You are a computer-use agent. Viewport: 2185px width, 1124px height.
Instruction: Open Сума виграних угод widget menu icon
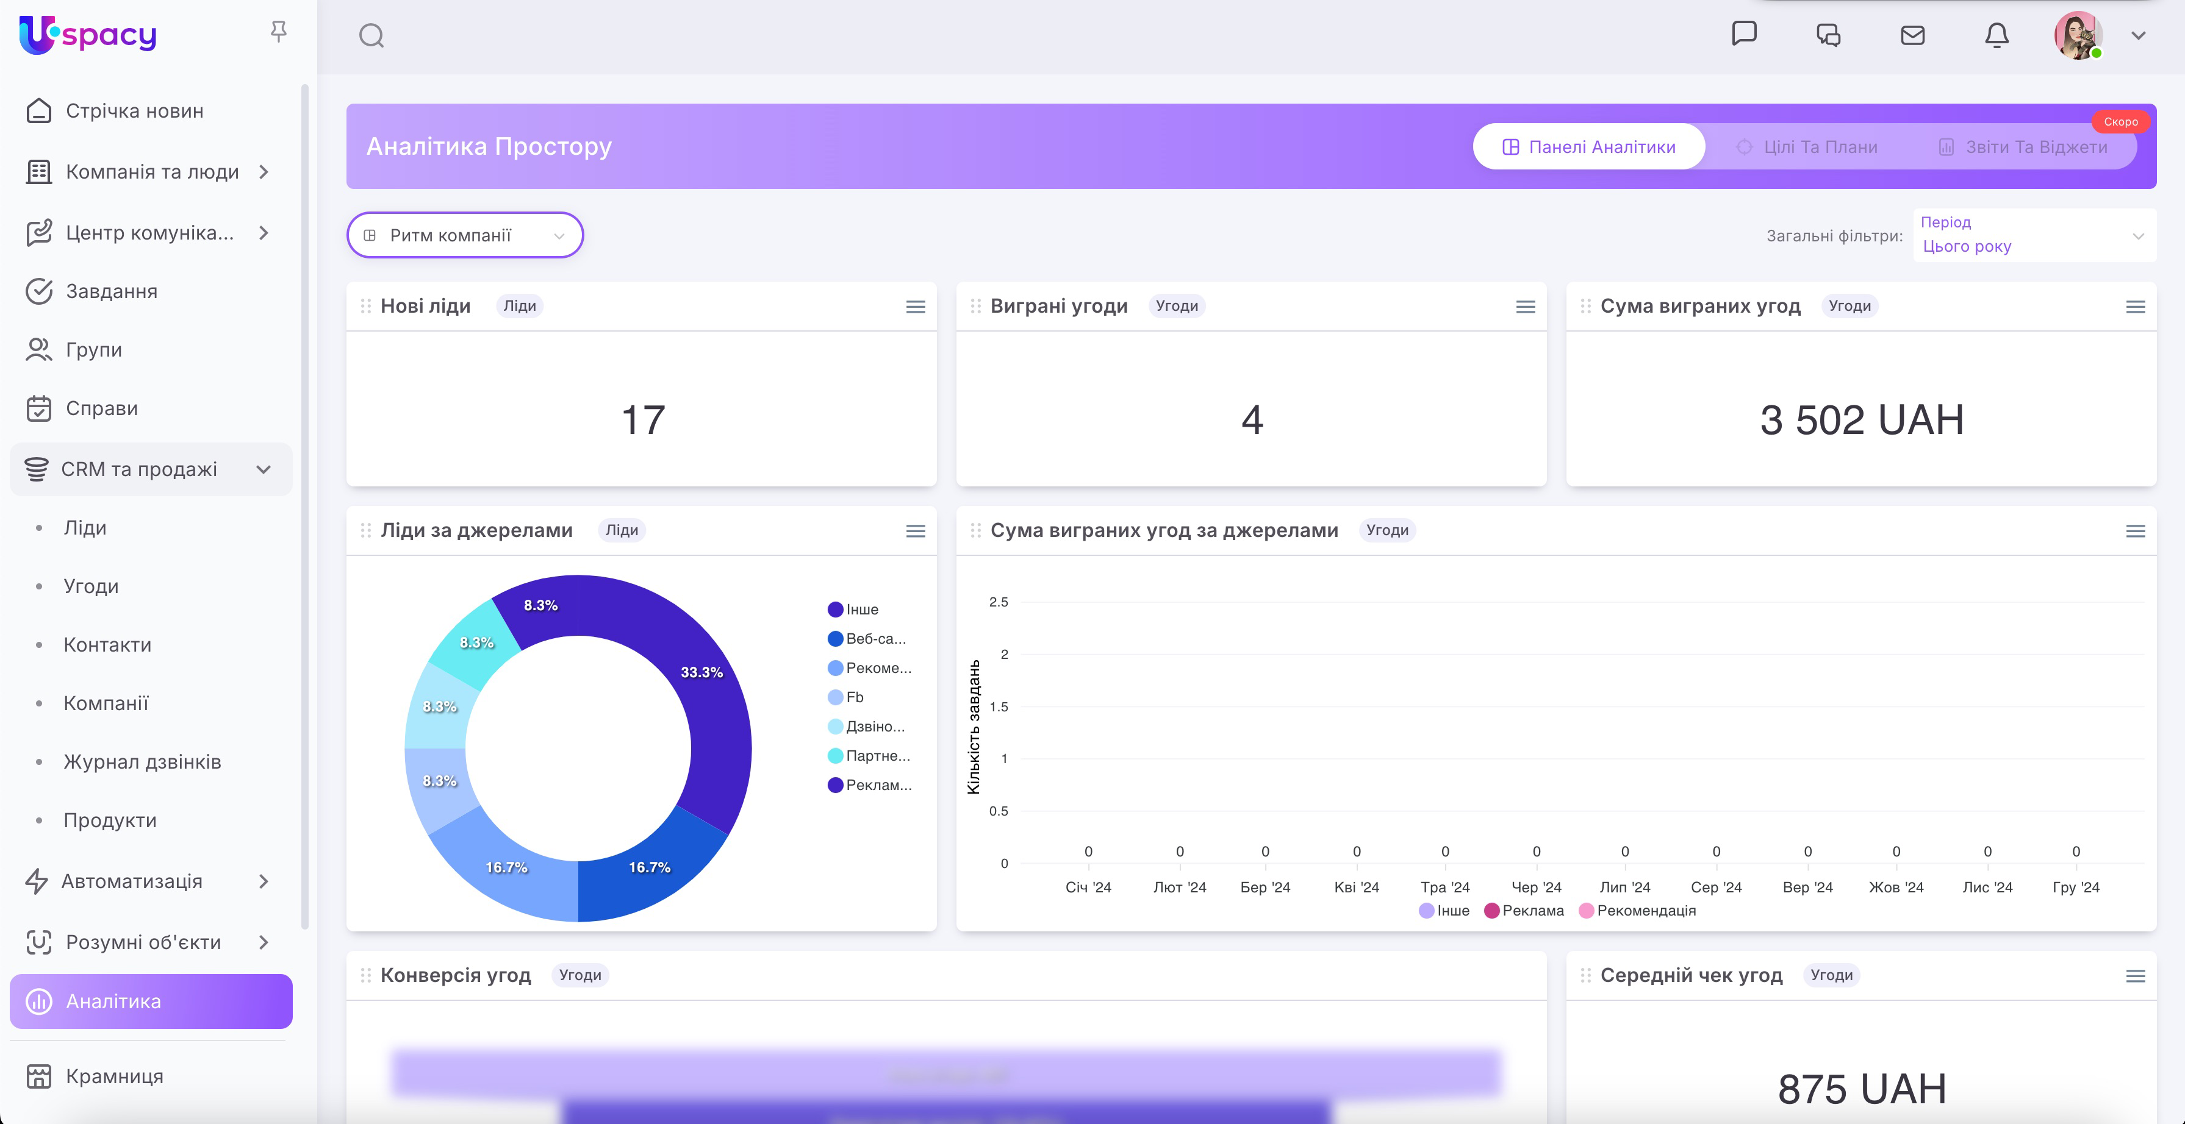click(2135, 307)
